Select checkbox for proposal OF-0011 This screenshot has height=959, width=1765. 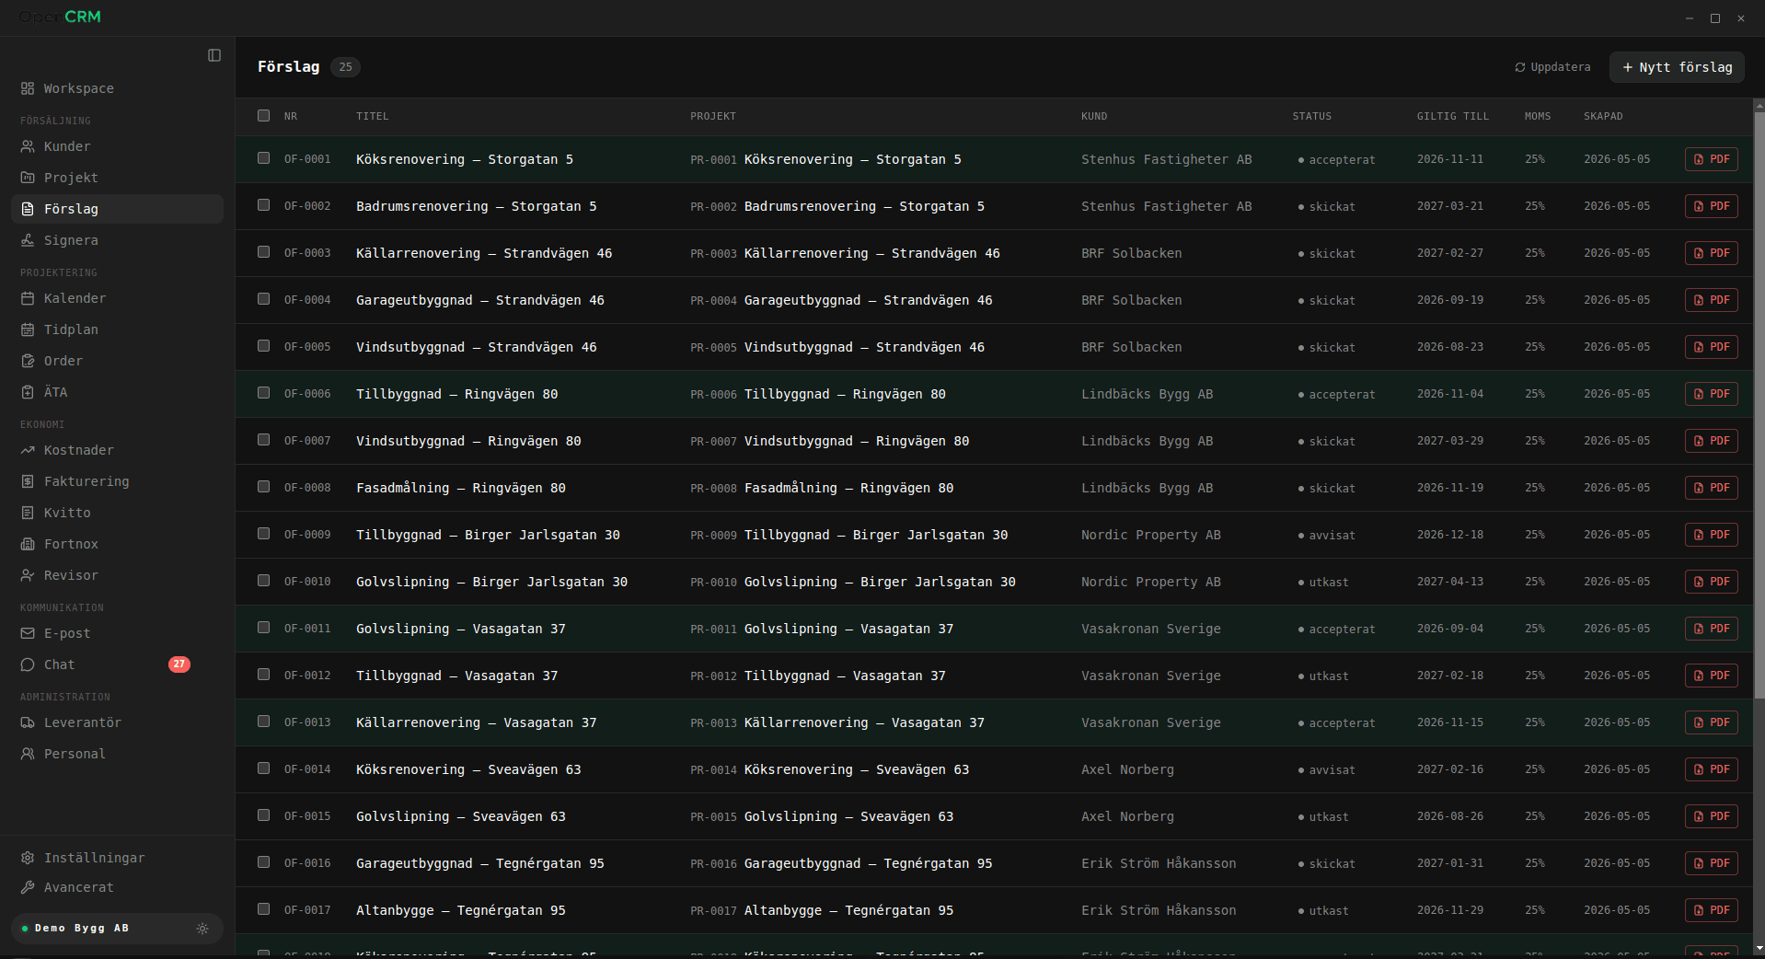[264, 628]
